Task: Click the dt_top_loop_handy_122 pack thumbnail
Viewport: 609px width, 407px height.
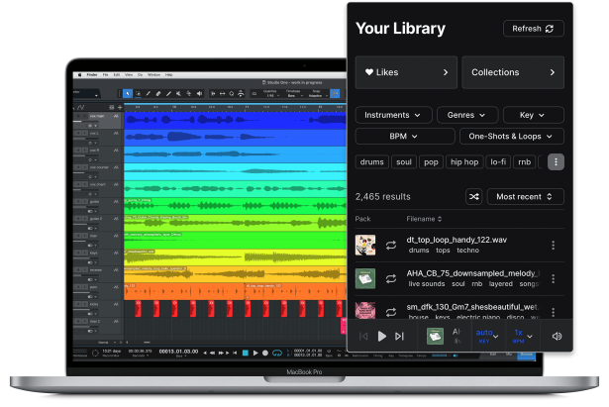Action: point(365,246)
